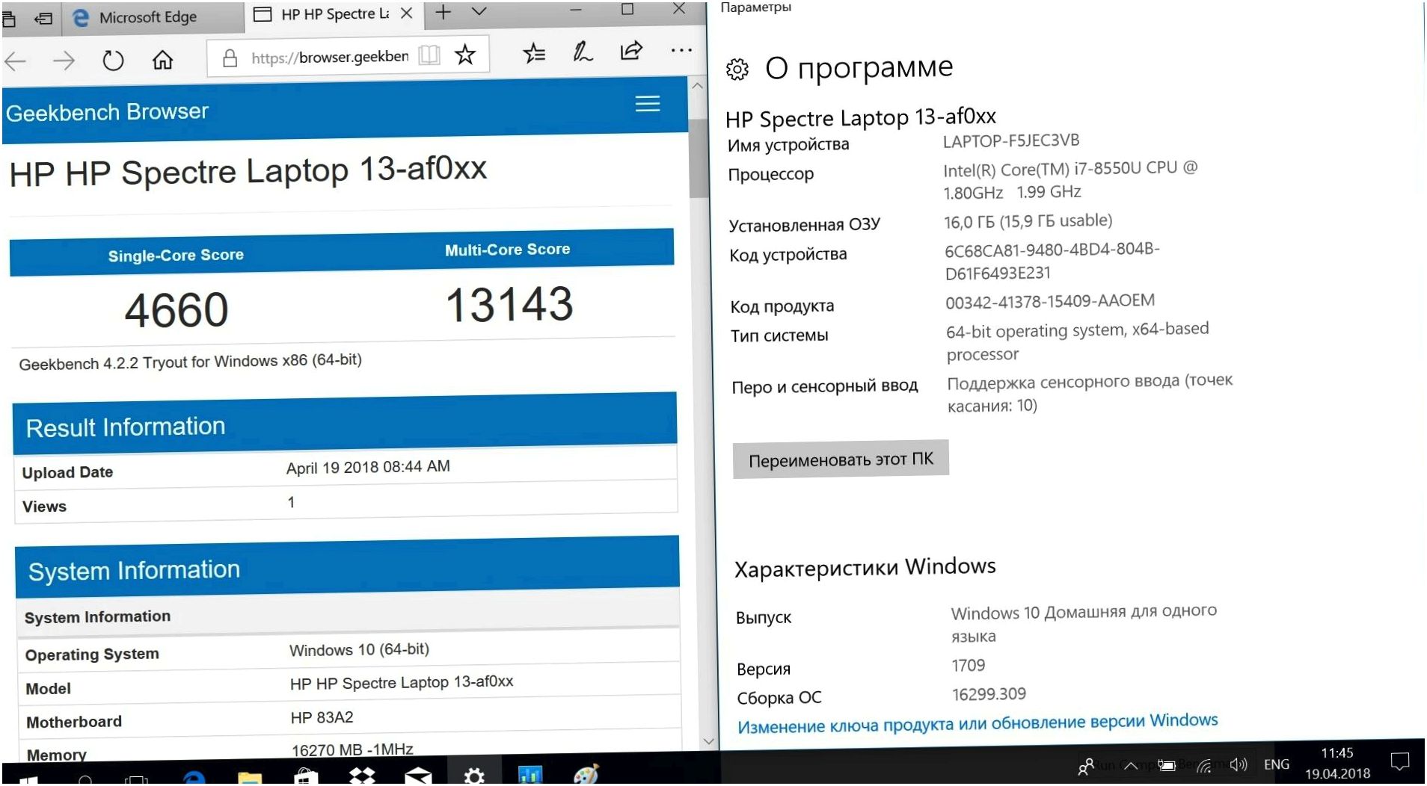This screenshot has width=1427, height=786.
Task: Expand hidden system tray icons
Action: tap(1131, 766)
